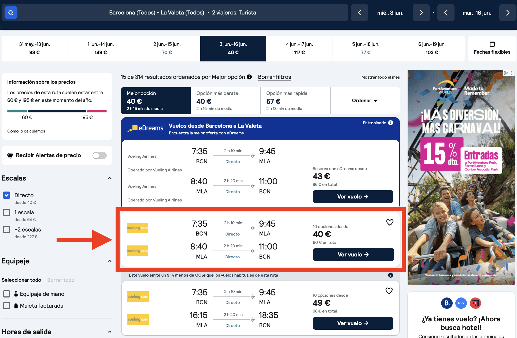Click Mostrar todo el mes link
Viewport: 517px width, 338px height.
tap(381, 77)
